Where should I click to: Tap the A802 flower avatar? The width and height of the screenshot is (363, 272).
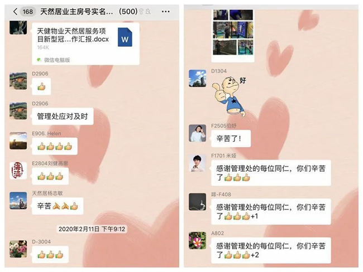[198, 241]
